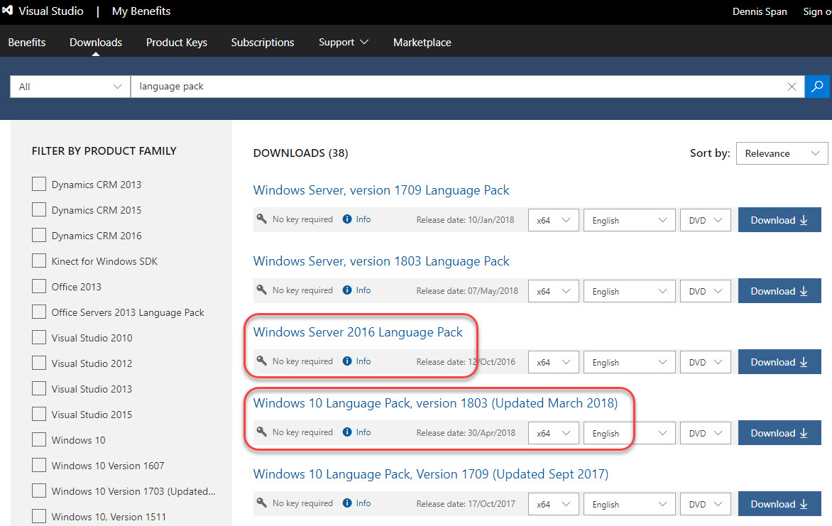
Task: Open the Sort by Relevance dropdown
Action: tap(782, 153)
